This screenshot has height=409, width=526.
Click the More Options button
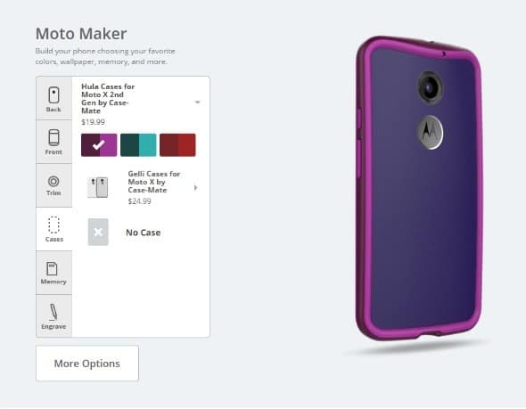point(87,364)
